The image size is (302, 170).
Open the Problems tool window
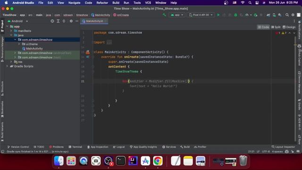click(56, 147)
